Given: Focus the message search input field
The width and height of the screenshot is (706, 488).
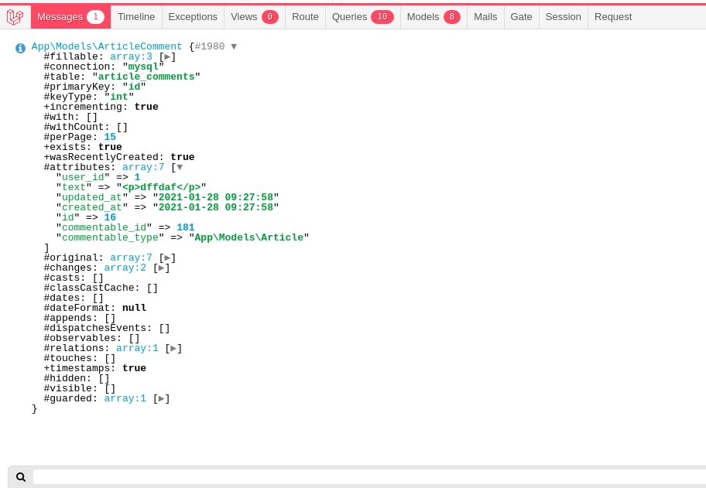Looking at the screenshot, I should 369,477.
